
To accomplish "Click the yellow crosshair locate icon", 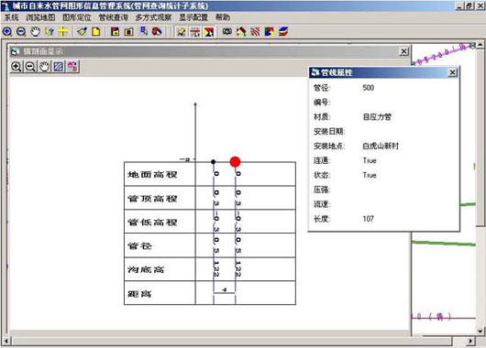I will pyautogui.click(x=63, y=31).
